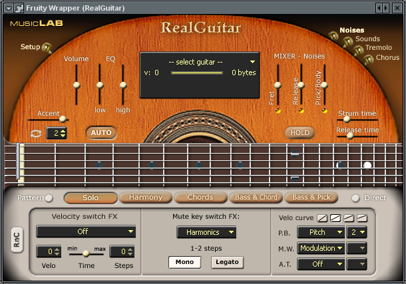Switch to Chords mode tab
The image size is (406, 284).
(200, 198)
